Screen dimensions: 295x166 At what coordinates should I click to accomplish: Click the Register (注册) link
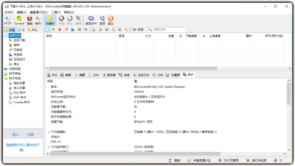click(30, 134)
